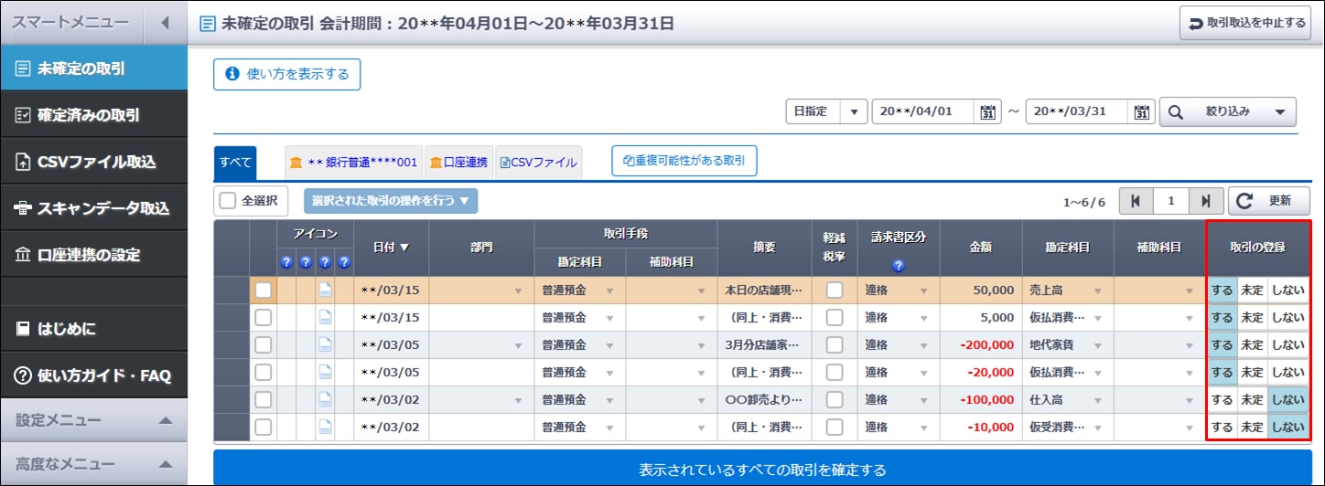Set する for 仮受消費 row
The width and height of the screenshot is (1325, 486).
tap(1222, 427)
